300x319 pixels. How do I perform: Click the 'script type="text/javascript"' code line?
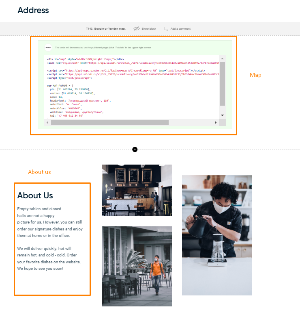70,78
